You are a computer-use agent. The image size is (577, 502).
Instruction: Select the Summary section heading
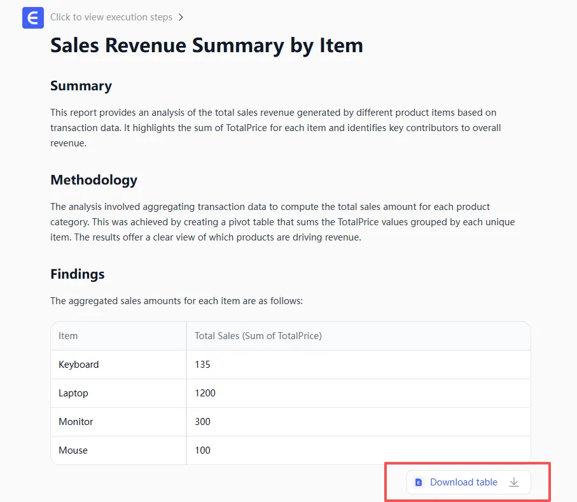(x=81, y=86)
